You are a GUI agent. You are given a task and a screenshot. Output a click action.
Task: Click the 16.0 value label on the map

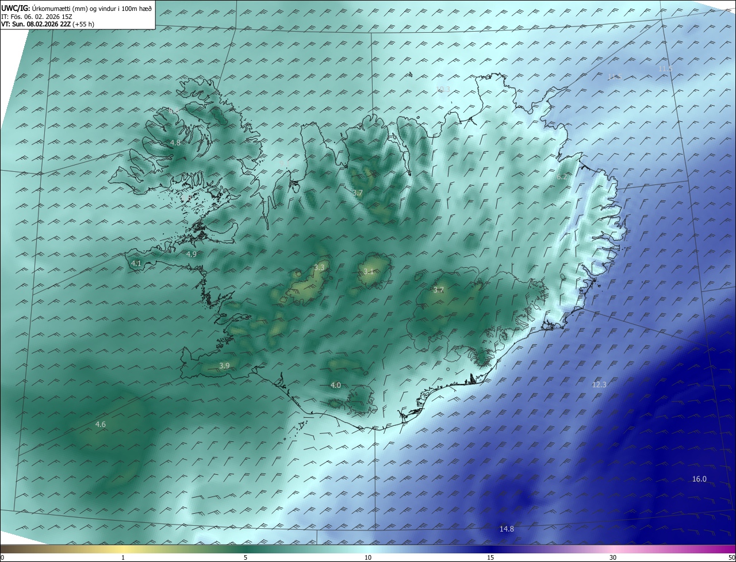pyautogui.click(x=699, y=479)
